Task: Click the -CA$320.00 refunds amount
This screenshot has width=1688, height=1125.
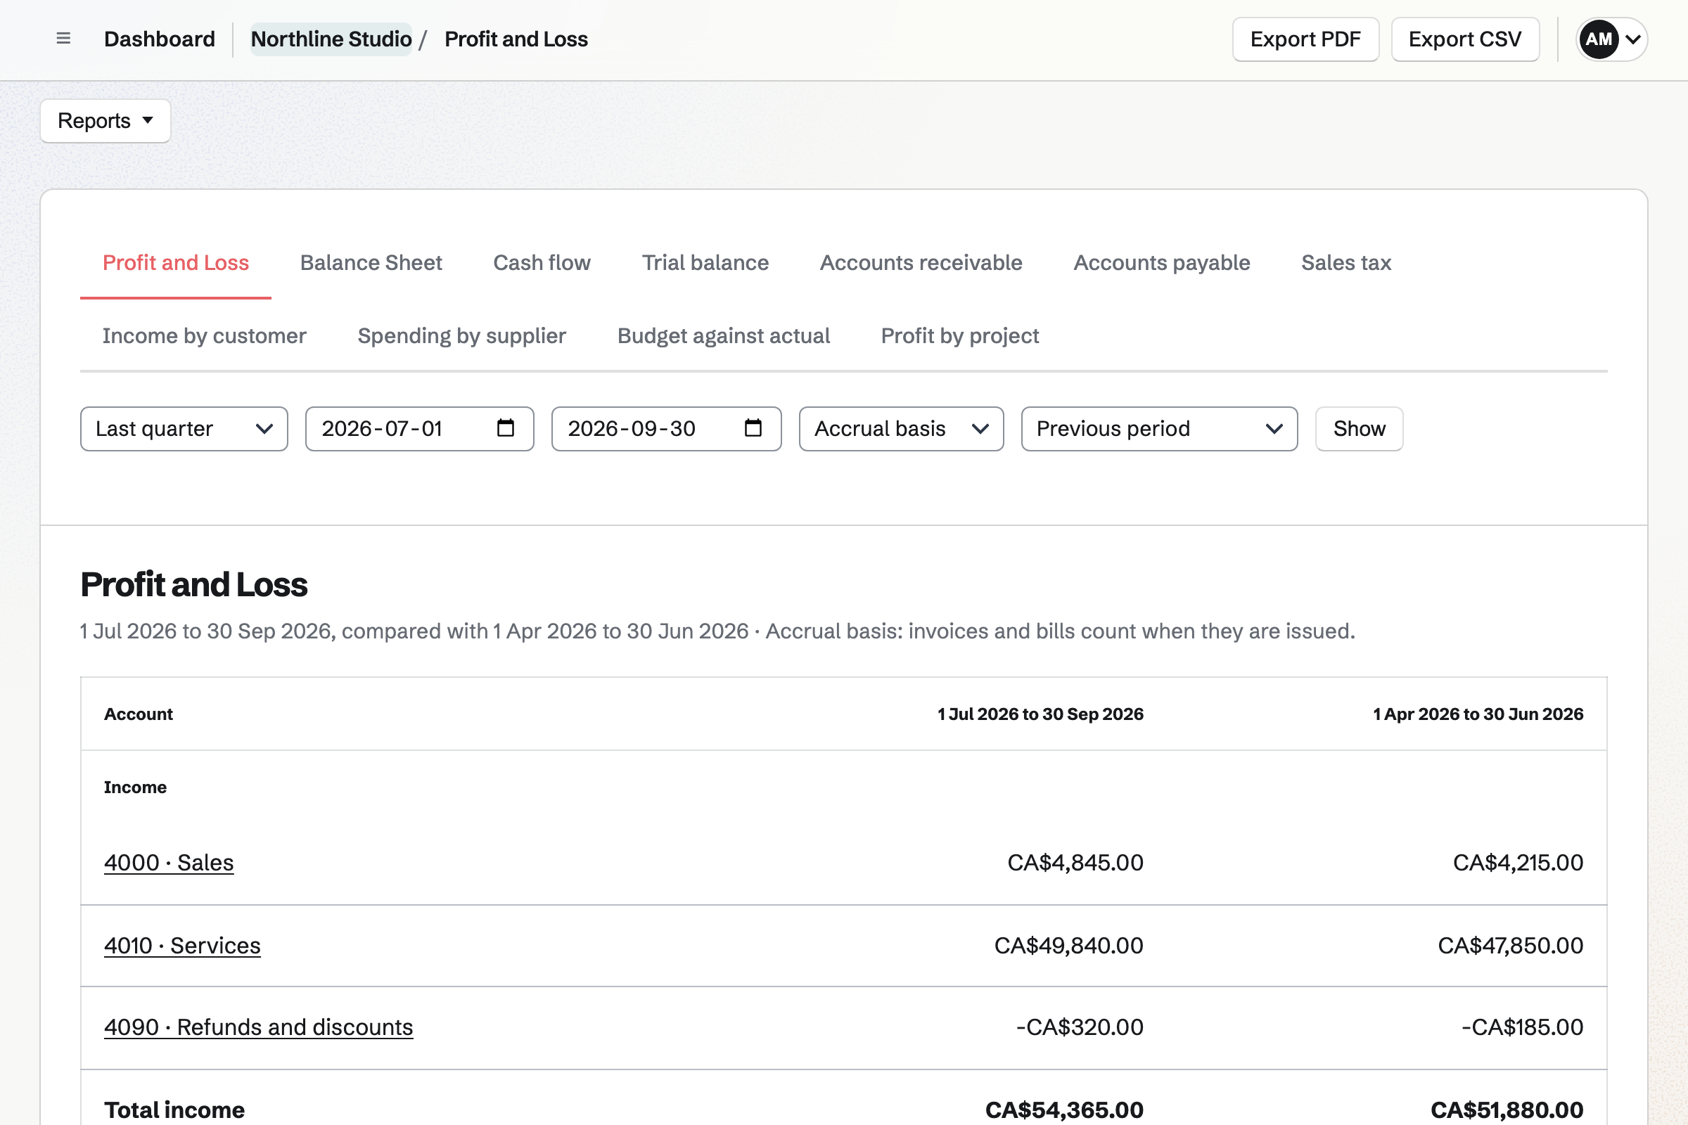Action: [x=1080, y=1027]
